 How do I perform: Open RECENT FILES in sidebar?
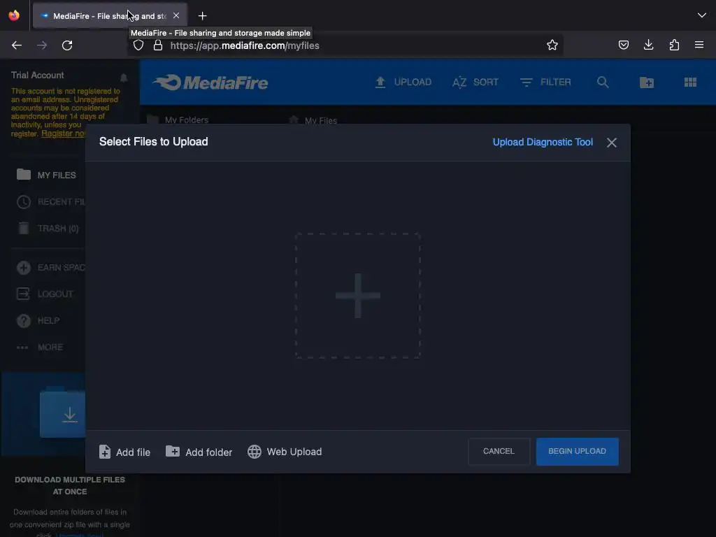pyautogui.click(x=50, y=202)
